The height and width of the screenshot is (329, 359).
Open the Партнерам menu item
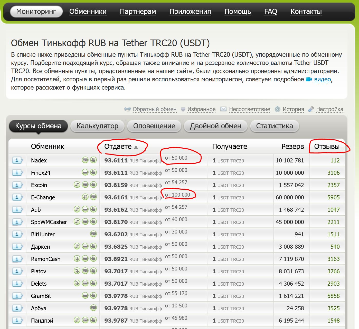pos(138,12)
